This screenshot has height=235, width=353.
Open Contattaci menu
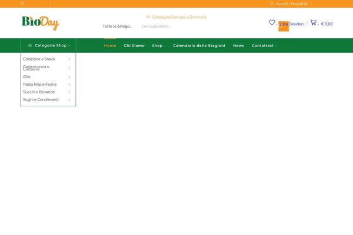pos(262,46)
